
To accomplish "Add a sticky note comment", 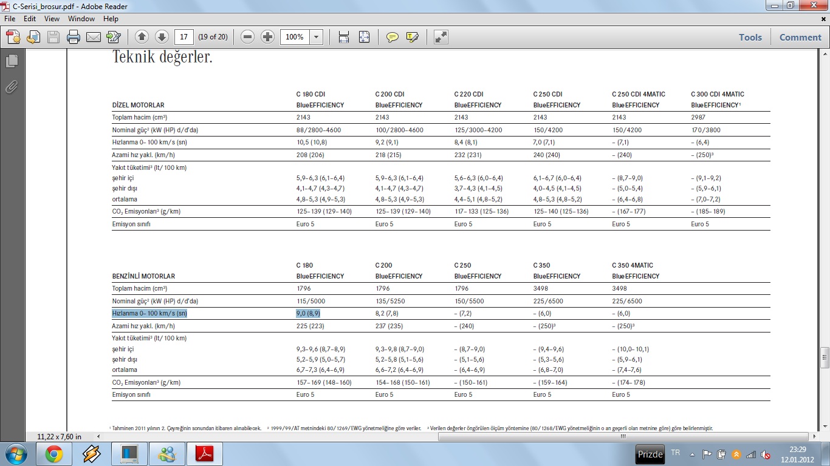I will point(392,37).
